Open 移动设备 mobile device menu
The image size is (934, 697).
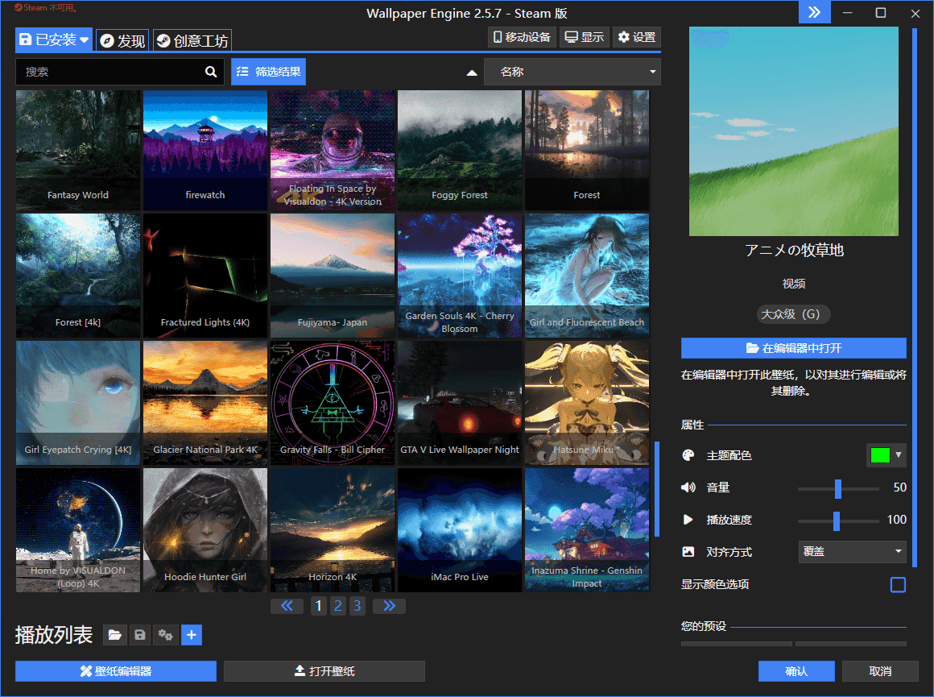click(522, 37)
